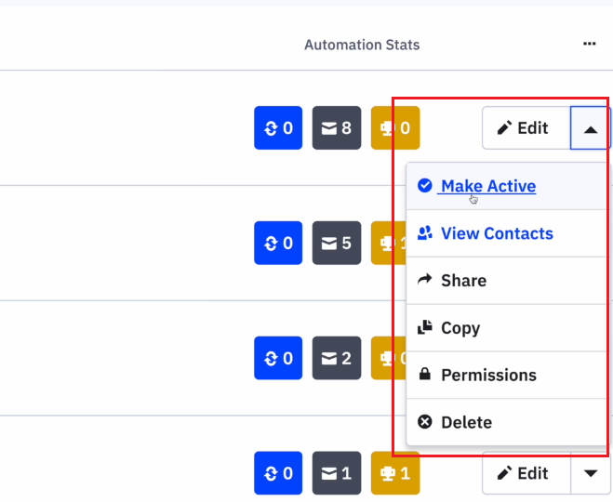
Task: Click the Edit button in the top row
Action: pyautogui.click(x=524, y=128)
